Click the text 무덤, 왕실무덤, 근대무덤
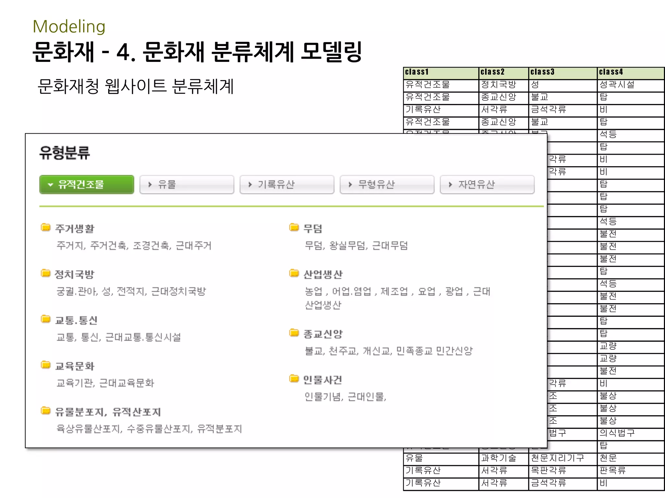Viewport: 665px width, 498px height. 356,245
